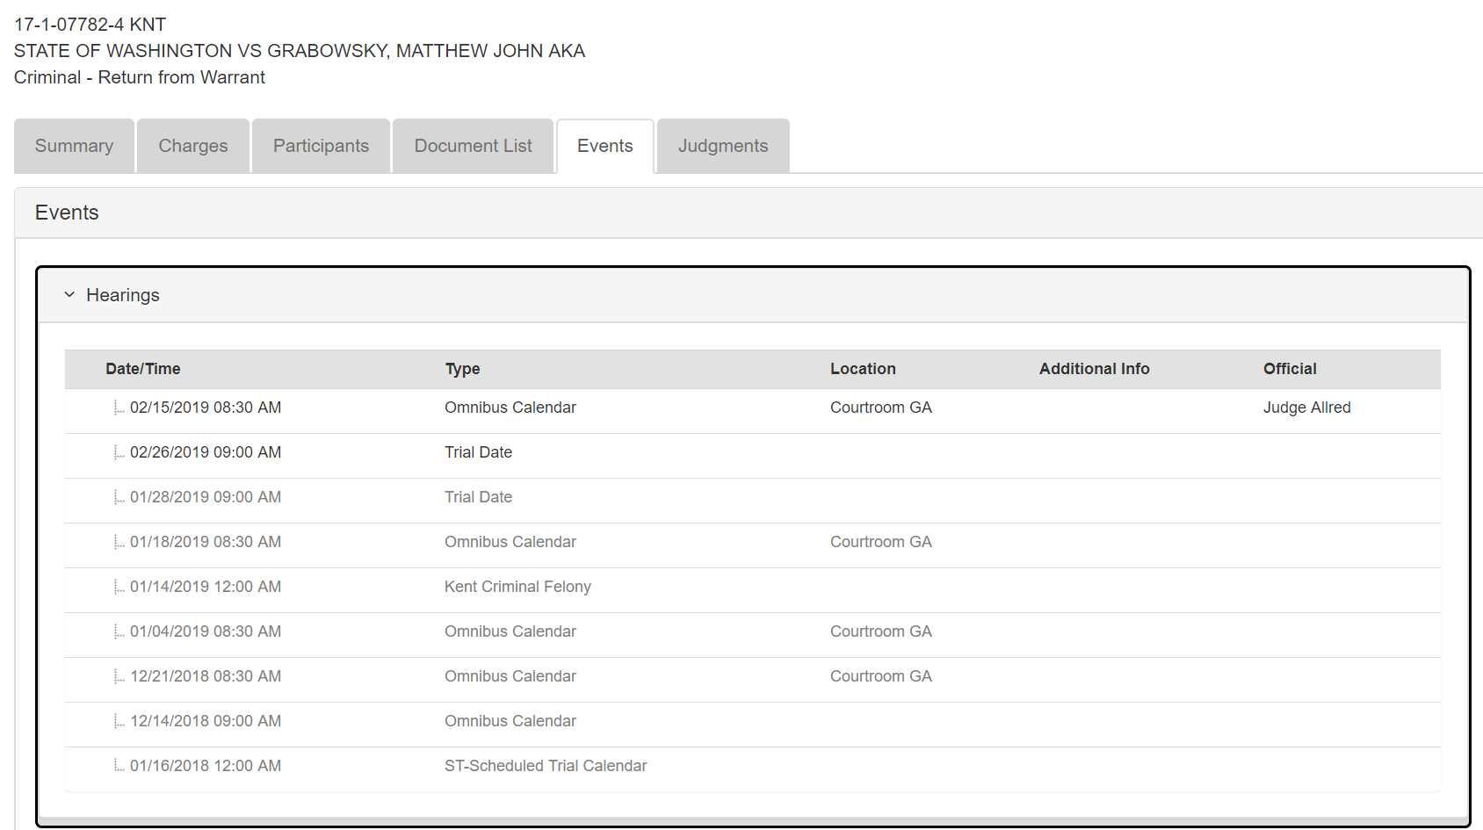Click tree connector icon beside 01/16/2018 row
Viewport: 1483px width, 830px height.
click(x=119, y=766)
